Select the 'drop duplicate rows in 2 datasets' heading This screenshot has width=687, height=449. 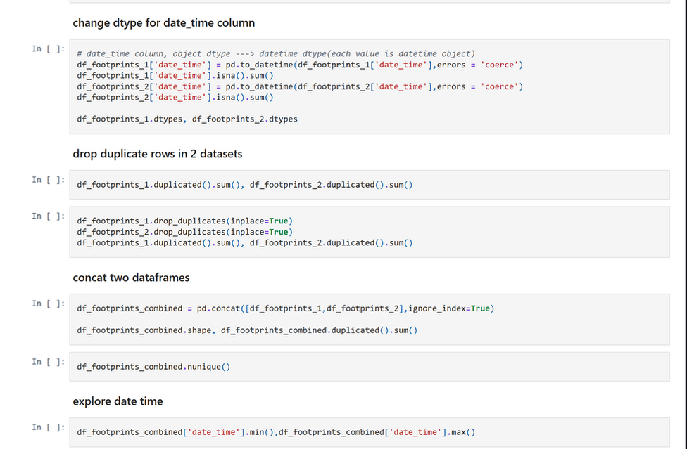point(158,153)
